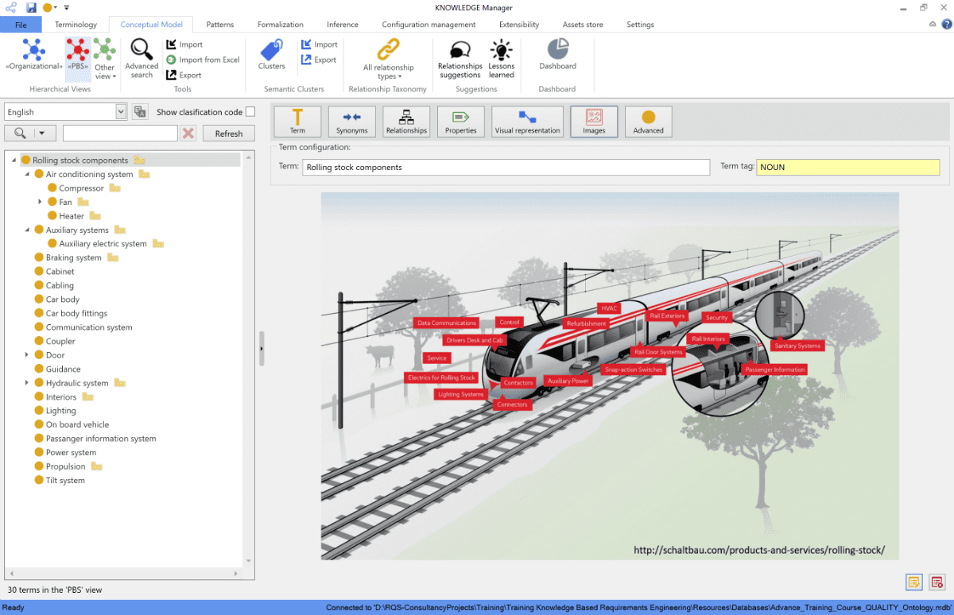Image resolution: width=954 pixels, height=615 pixels.
Task: Switch to Extensibility tab
Action: point(519,25)
